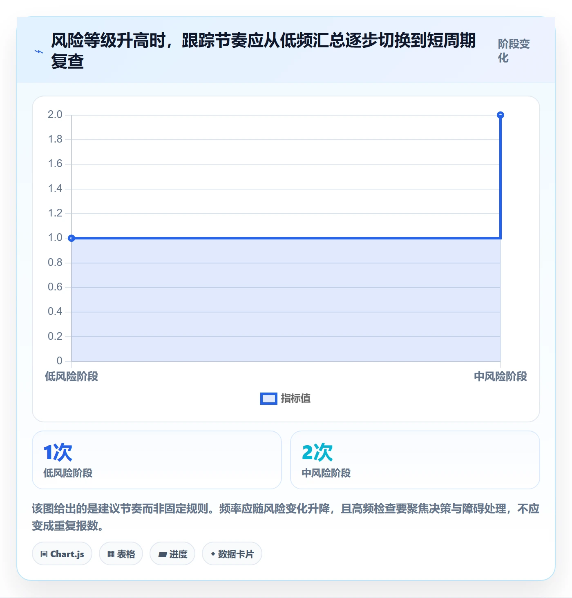Open the 进度 tag
The width and height of the screenshot is (572, 598).
click(x=172, y=554)
